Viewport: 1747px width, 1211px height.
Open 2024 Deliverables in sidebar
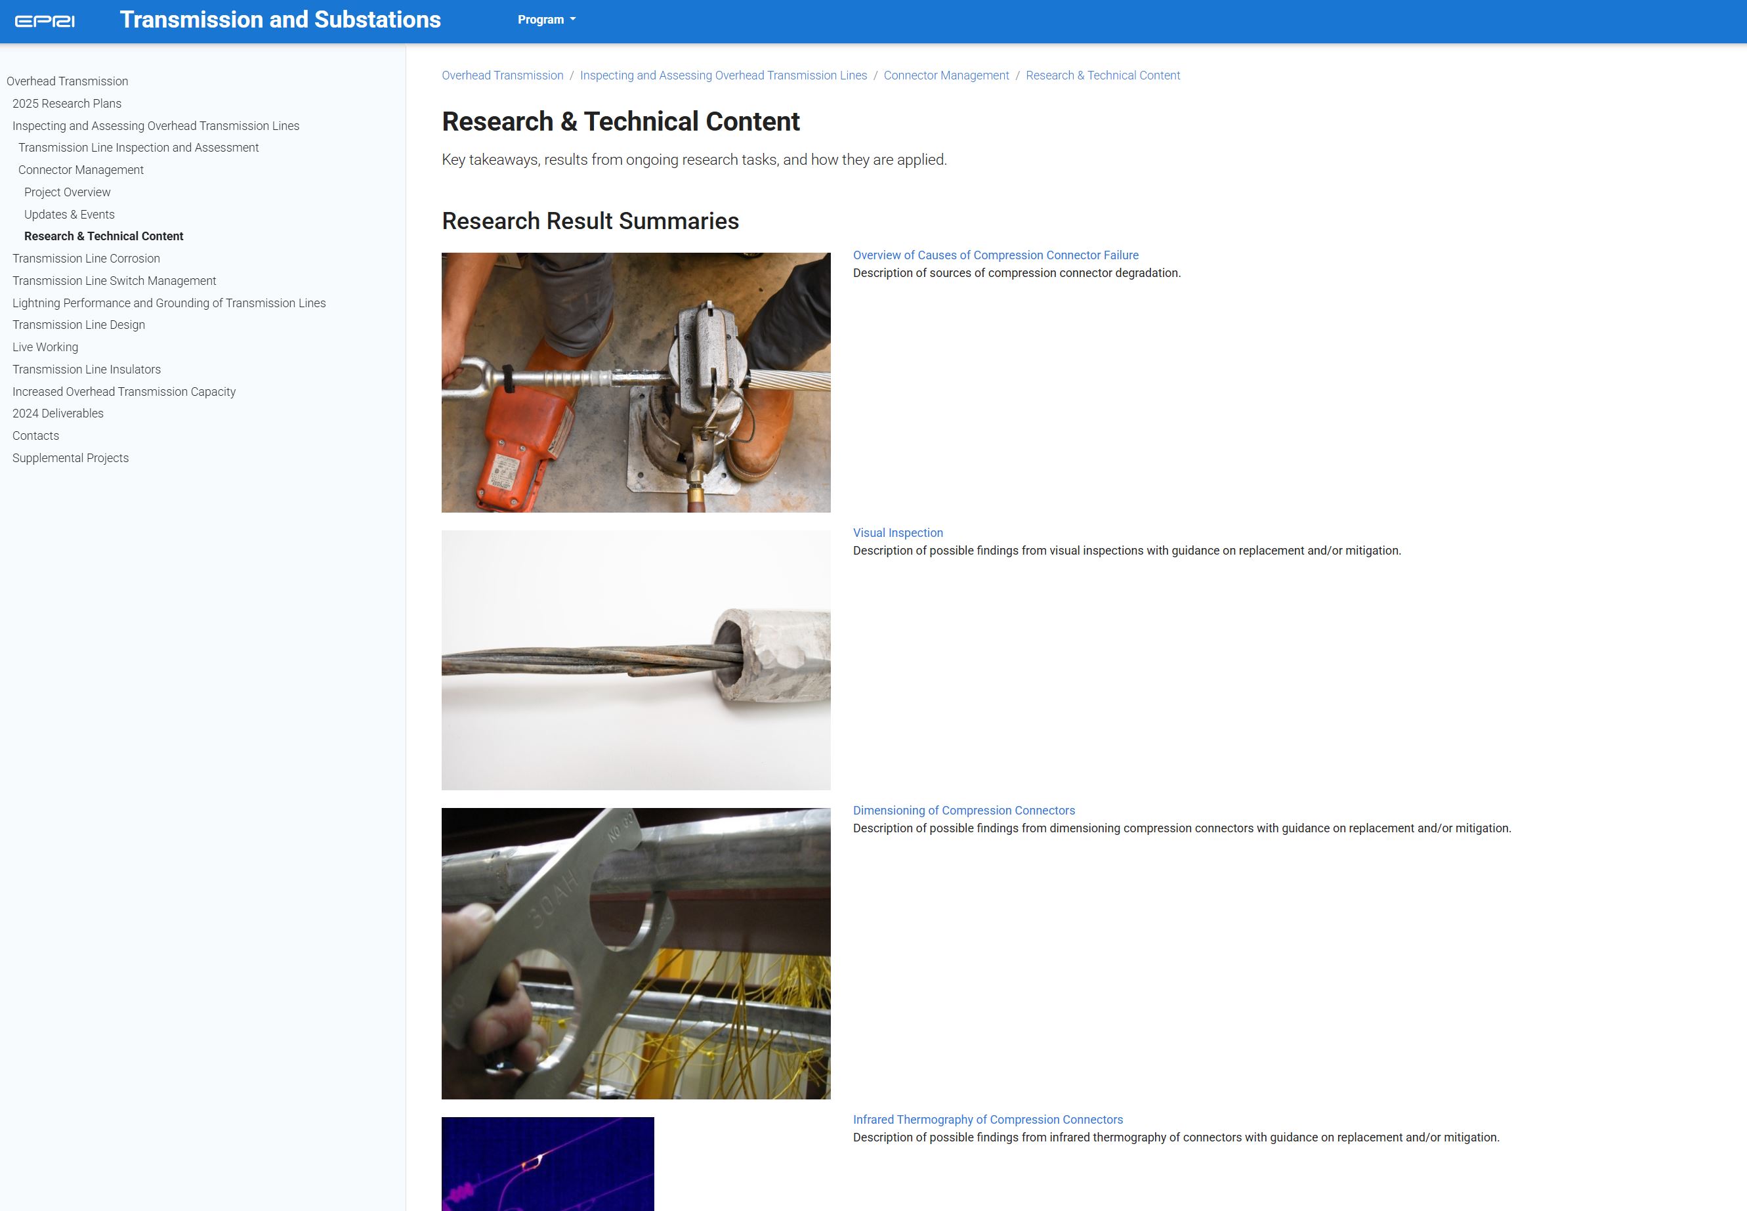coord(58,413)
